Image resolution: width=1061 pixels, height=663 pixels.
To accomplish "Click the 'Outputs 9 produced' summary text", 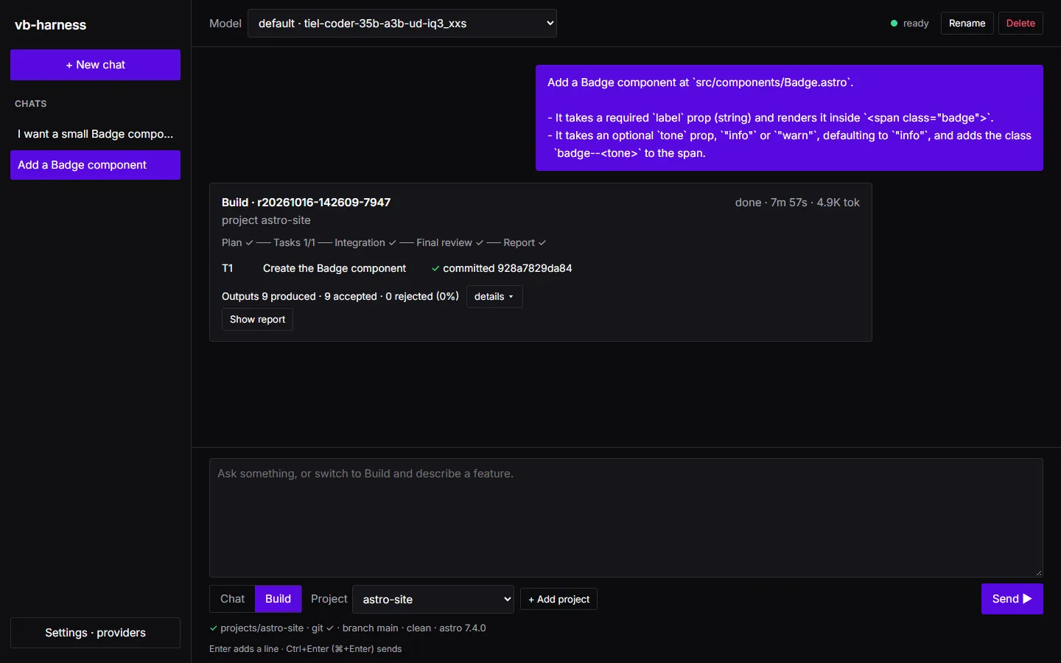I will (x=269, y=297).
